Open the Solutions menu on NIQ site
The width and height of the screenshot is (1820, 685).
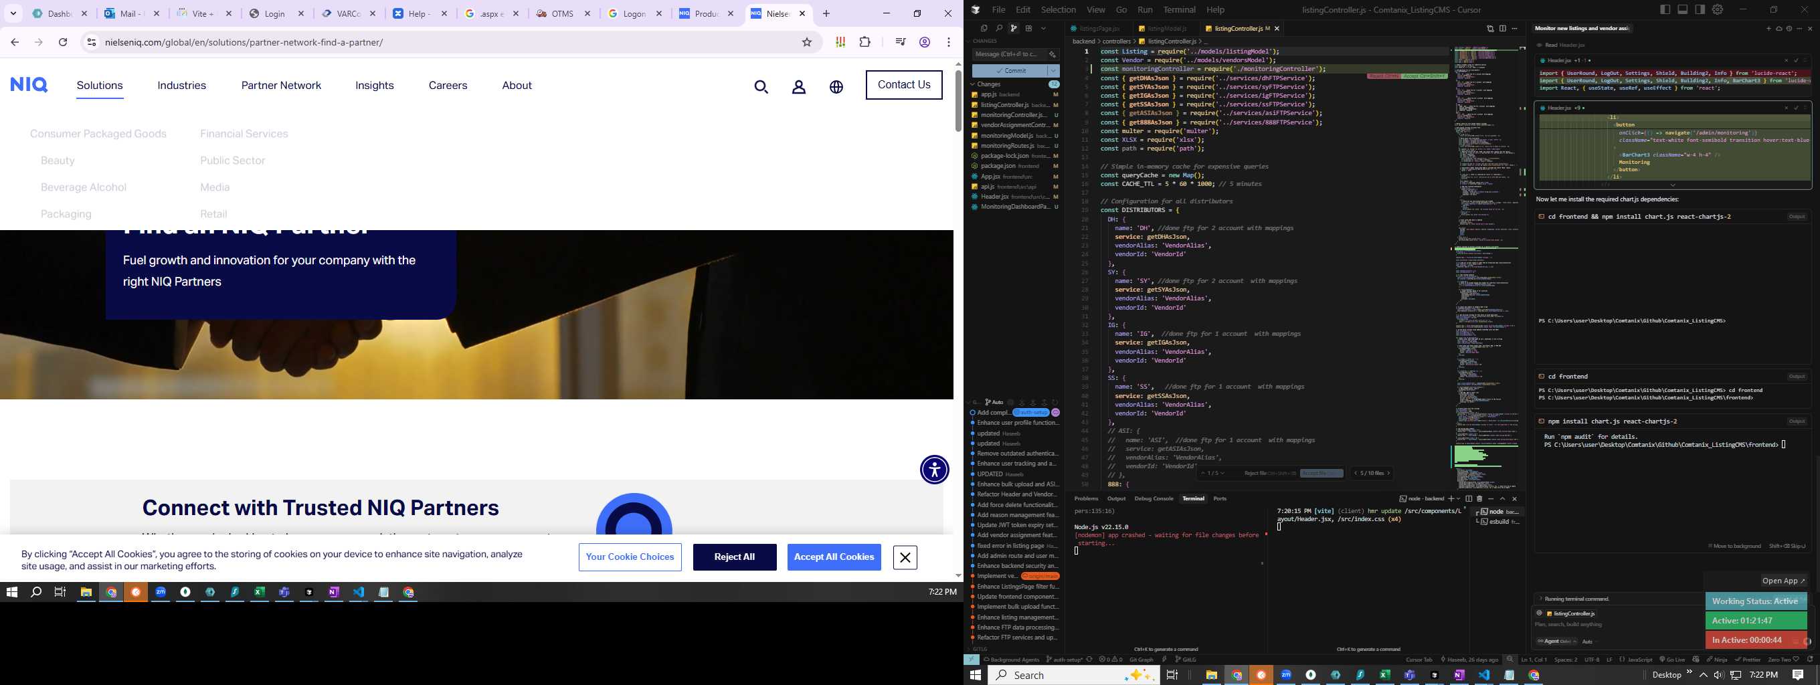tap(100, 86)
